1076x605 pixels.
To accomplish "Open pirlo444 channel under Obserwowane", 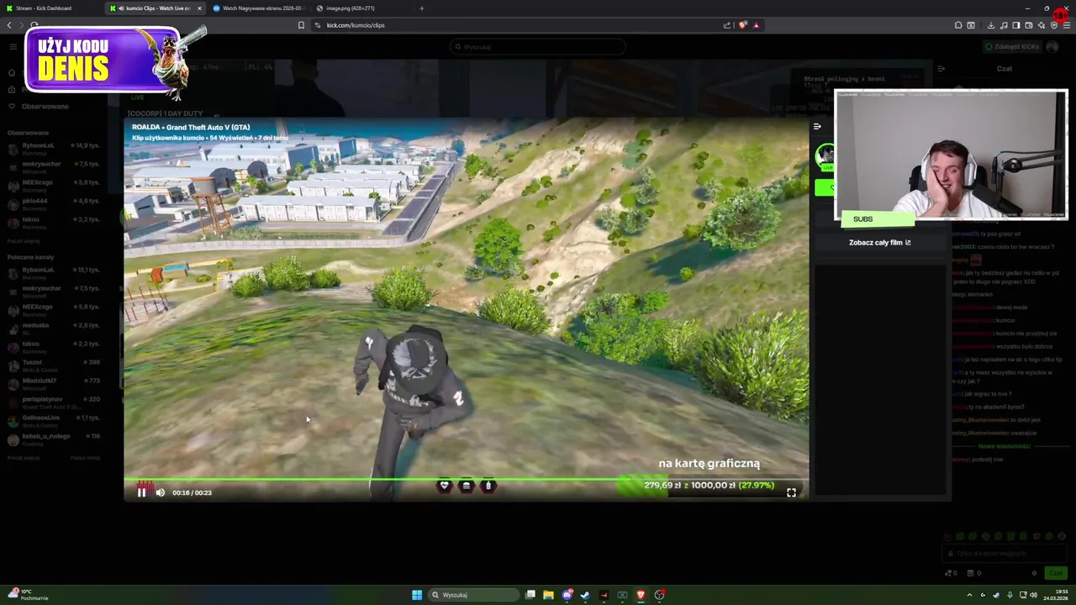I will click(55, 204).
